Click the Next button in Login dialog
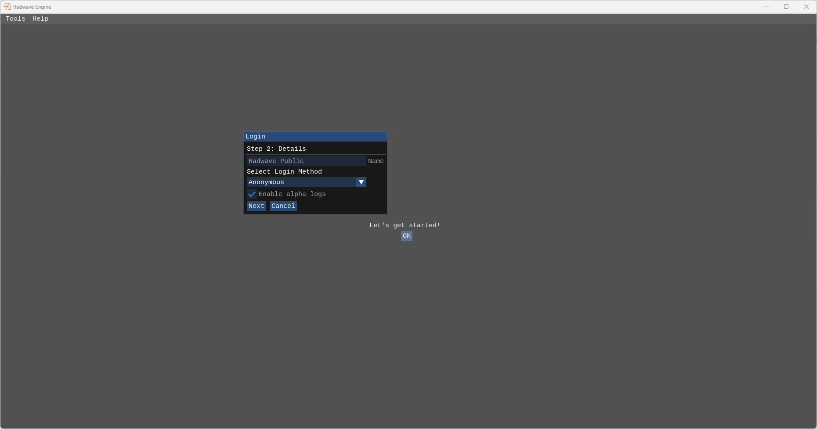Screen dimensions: 817x429 point(257,206)
